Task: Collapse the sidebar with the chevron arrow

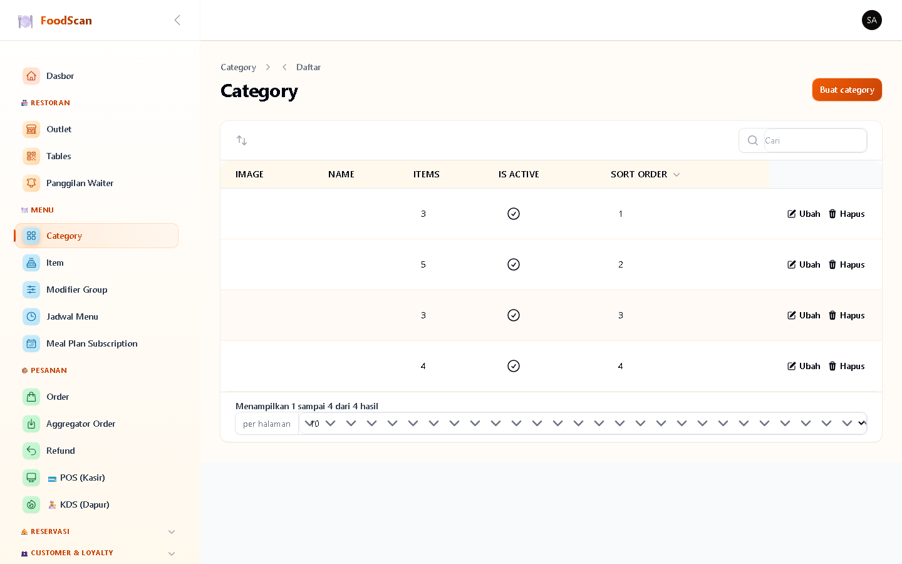Action: (177, 20)
